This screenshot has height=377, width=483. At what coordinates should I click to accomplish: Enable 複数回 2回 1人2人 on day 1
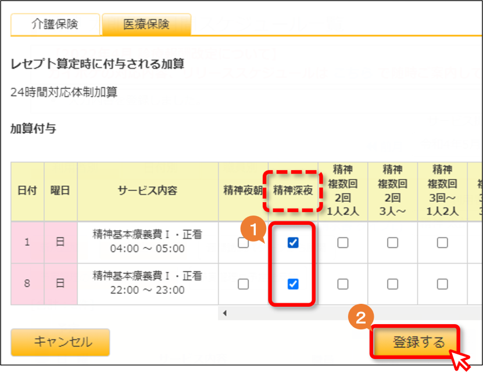coord(343,242)
